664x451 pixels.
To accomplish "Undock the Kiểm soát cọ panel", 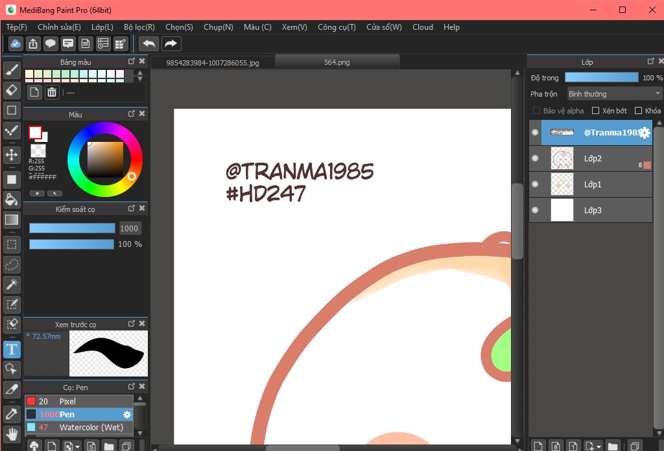I will point(131,208).
